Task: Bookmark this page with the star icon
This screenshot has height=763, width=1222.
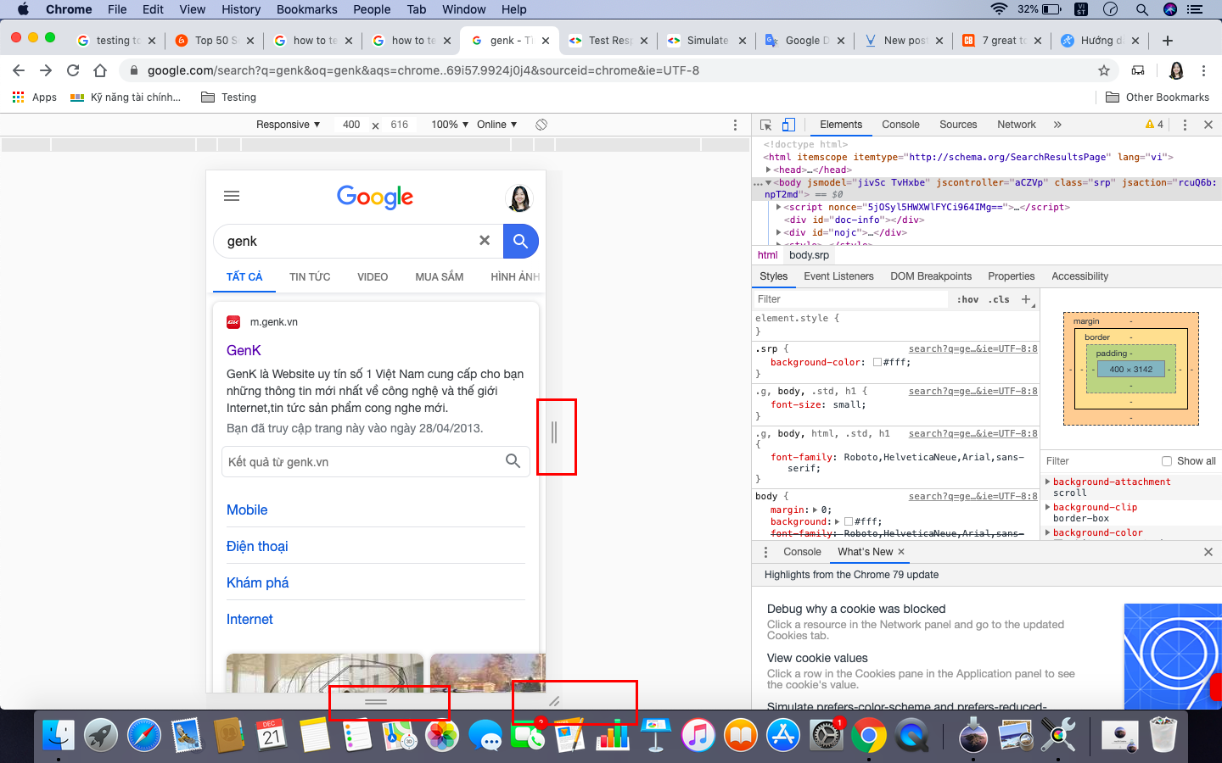Action: (x=1104, y=70)
